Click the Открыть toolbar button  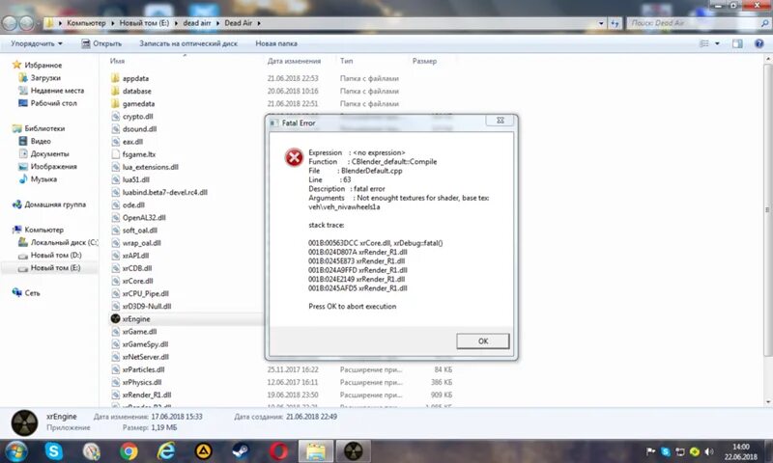(101, 43)
